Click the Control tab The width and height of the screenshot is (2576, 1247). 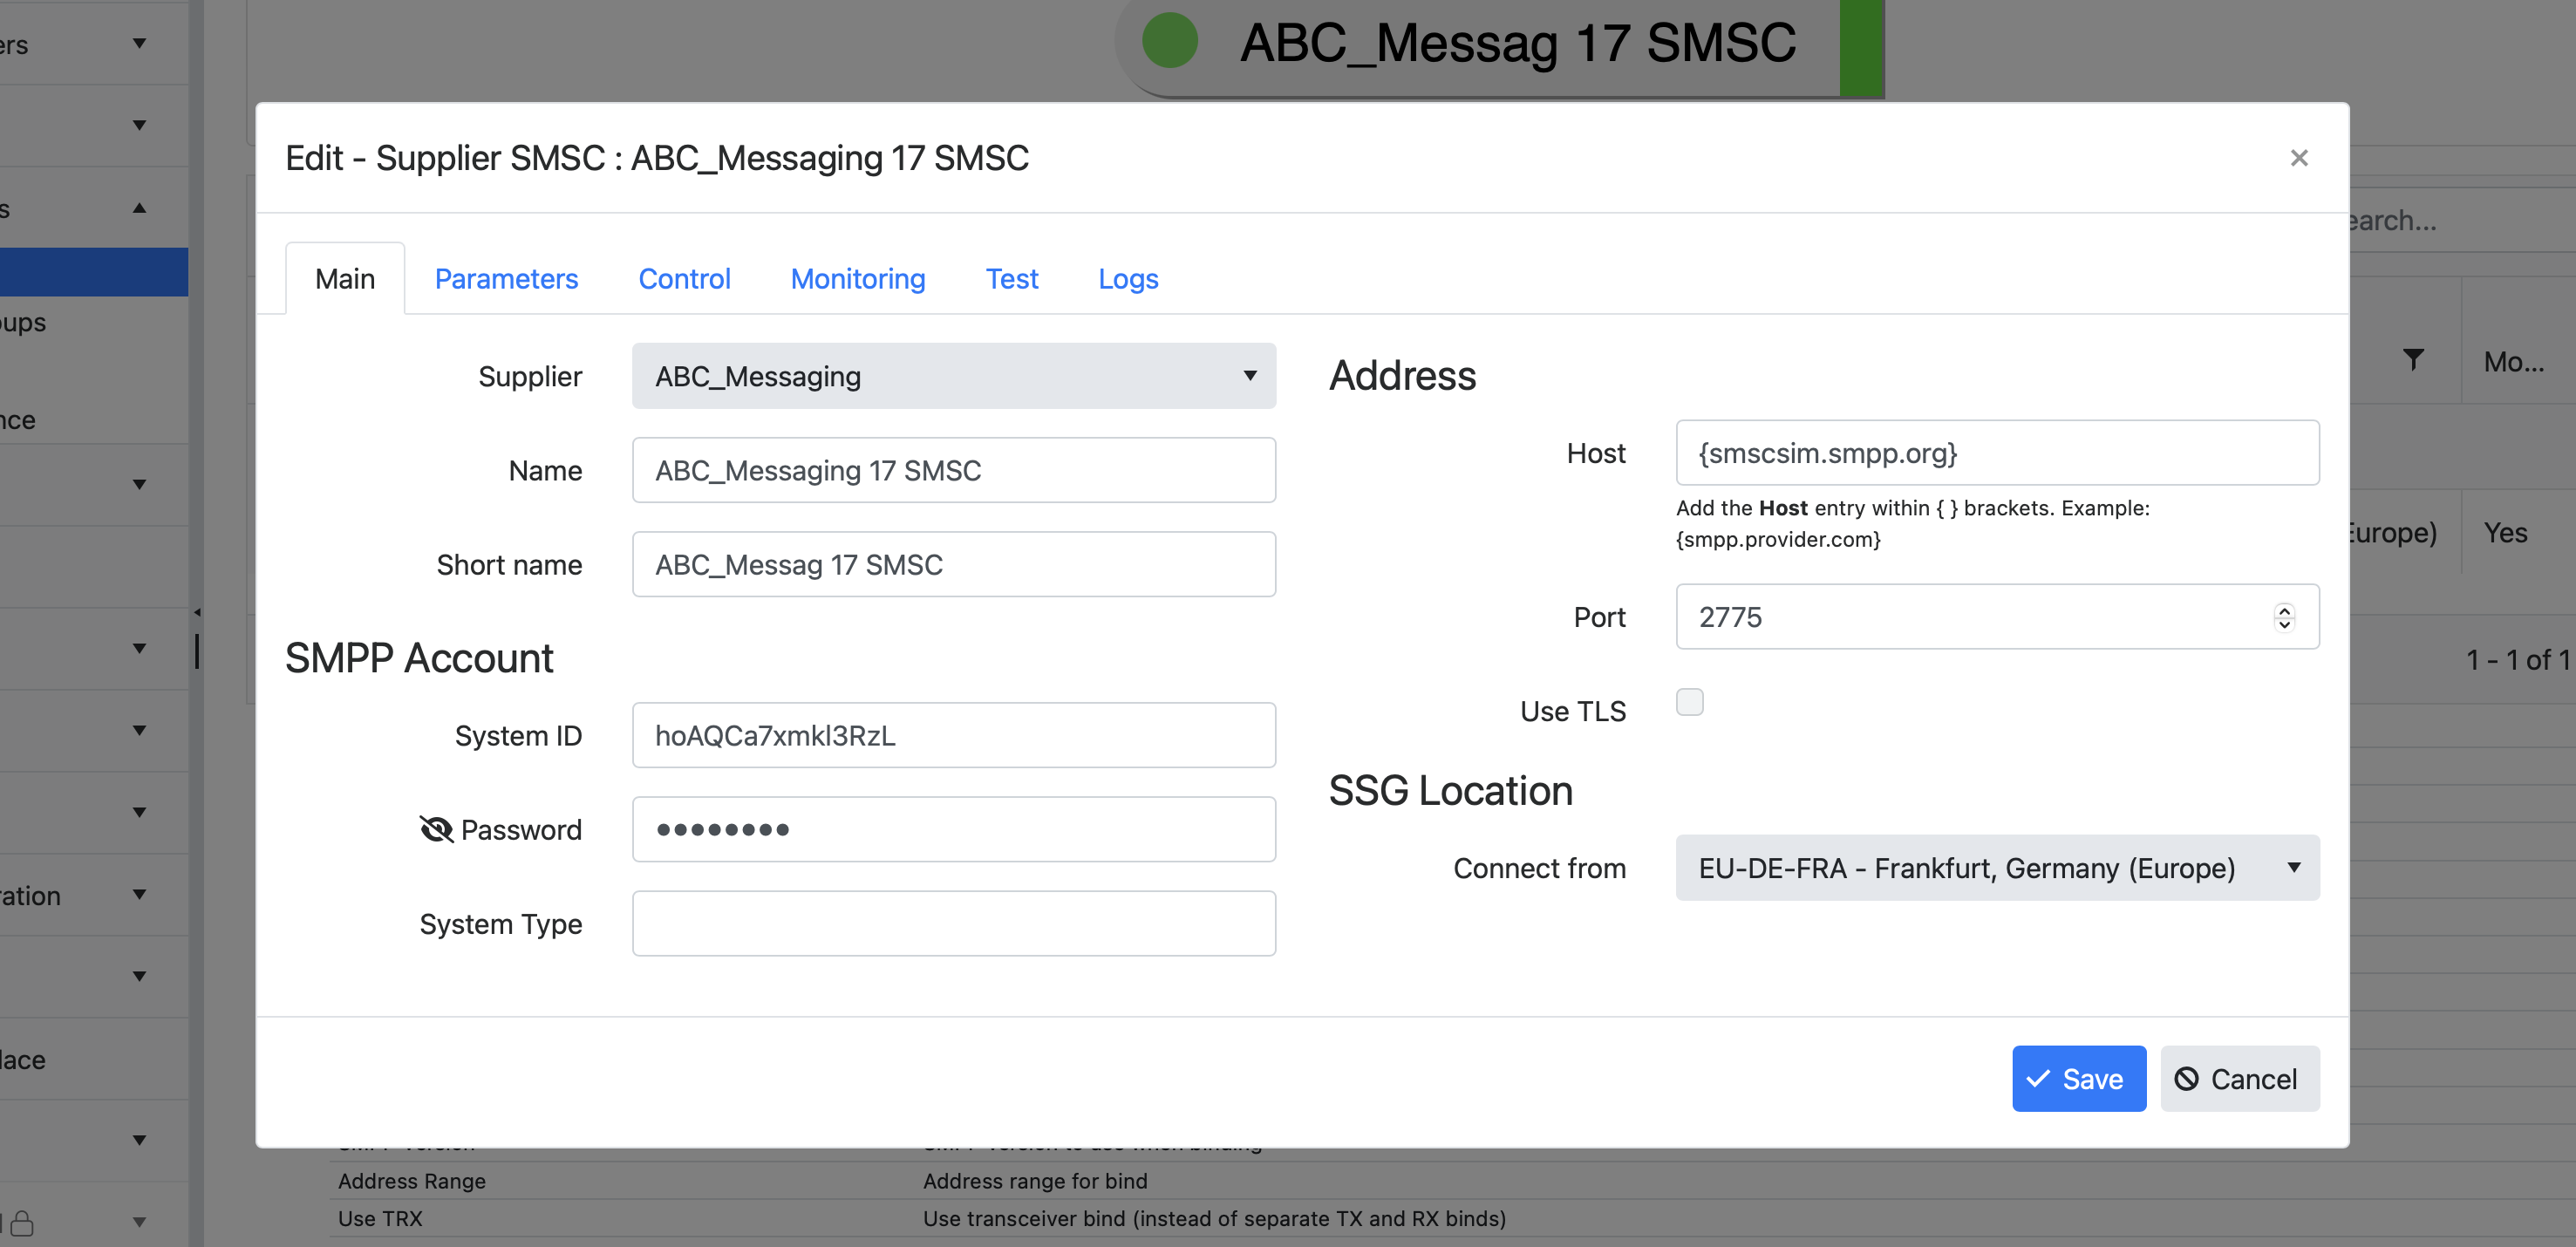tap(685, 277)
